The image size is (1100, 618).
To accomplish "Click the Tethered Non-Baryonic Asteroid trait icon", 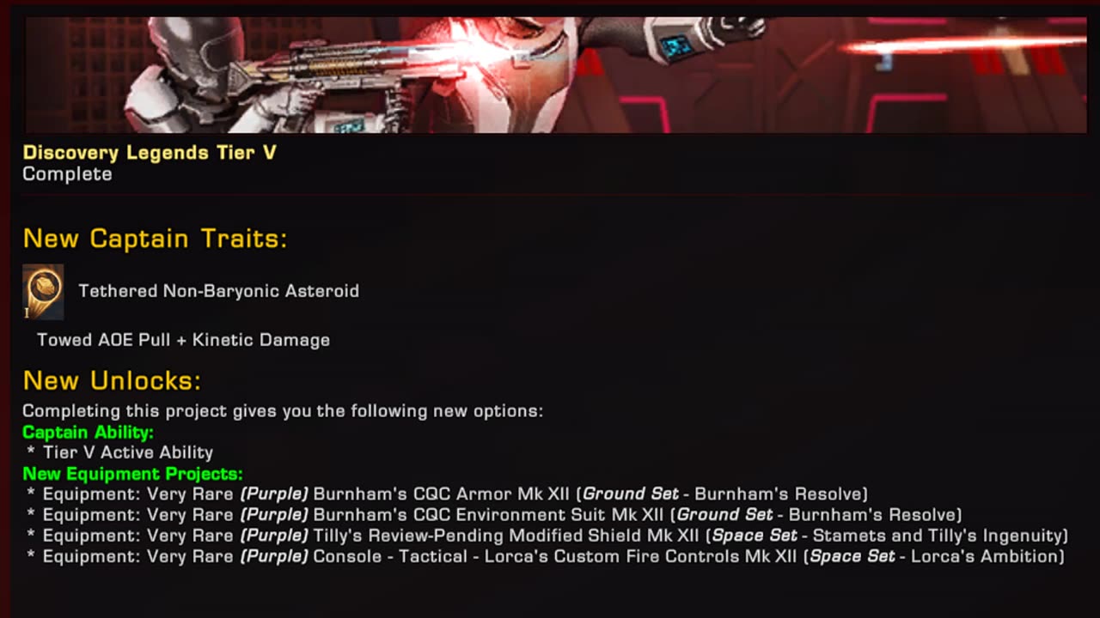I will click(43, 292).
